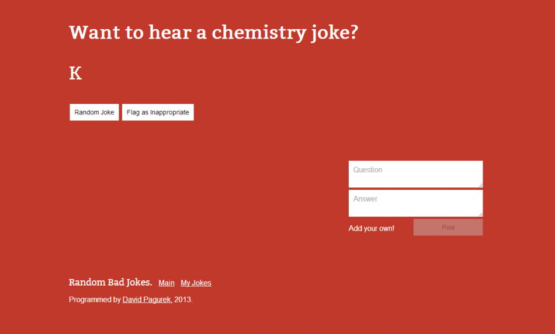The image size is (555, 334).
Task: Click the "Add your own!" label
Action: pyautogui.click(x=372, y=228)
